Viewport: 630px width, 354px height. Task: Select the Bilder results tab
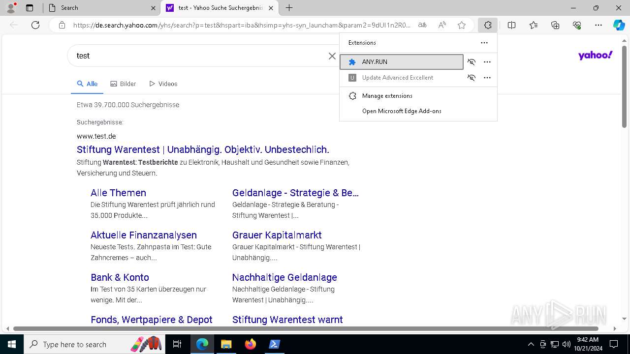(123, 84)
